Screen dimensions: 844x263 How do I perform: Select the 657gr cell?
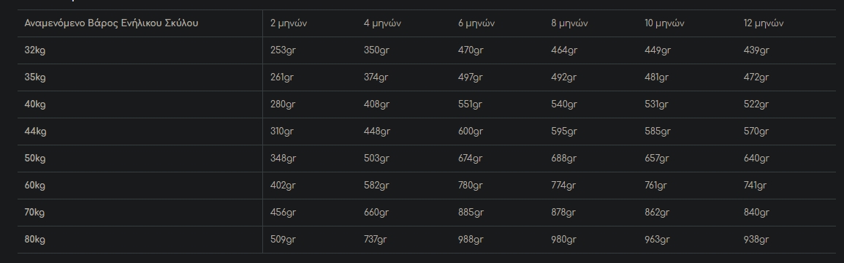[x=657, y=159]
